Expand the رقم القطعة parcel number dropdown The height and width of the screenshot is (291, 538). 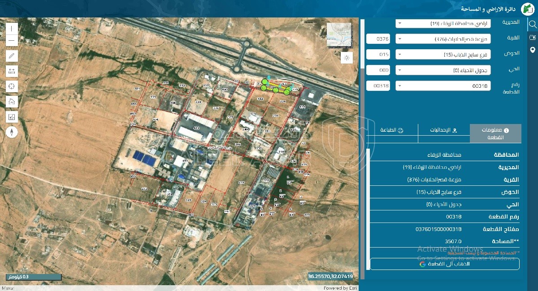coord(443,86)
